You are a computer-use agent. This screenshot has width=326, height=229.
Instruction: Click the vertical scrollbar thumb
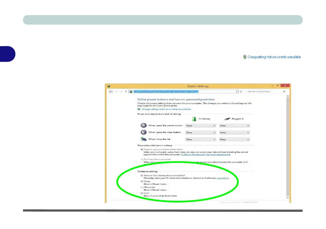point(288,146)
